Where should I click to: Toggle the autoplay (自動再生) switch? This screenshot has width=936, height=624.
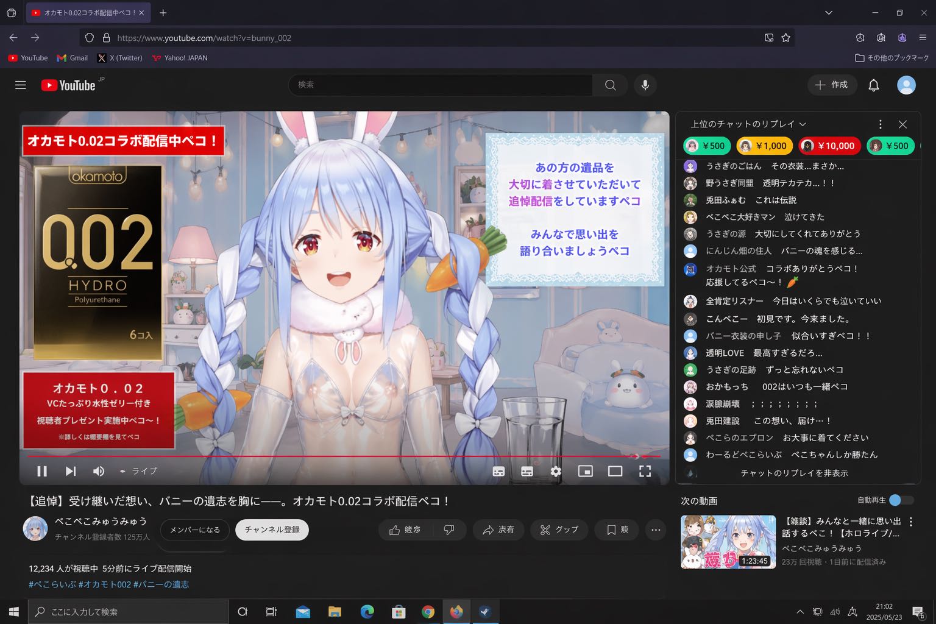point(901,500)
